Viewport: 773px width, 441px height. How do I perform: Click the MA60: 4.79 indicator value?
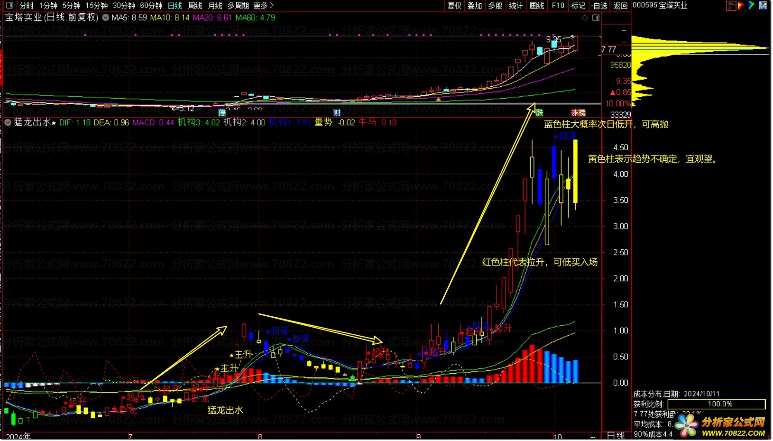(255, 18)
